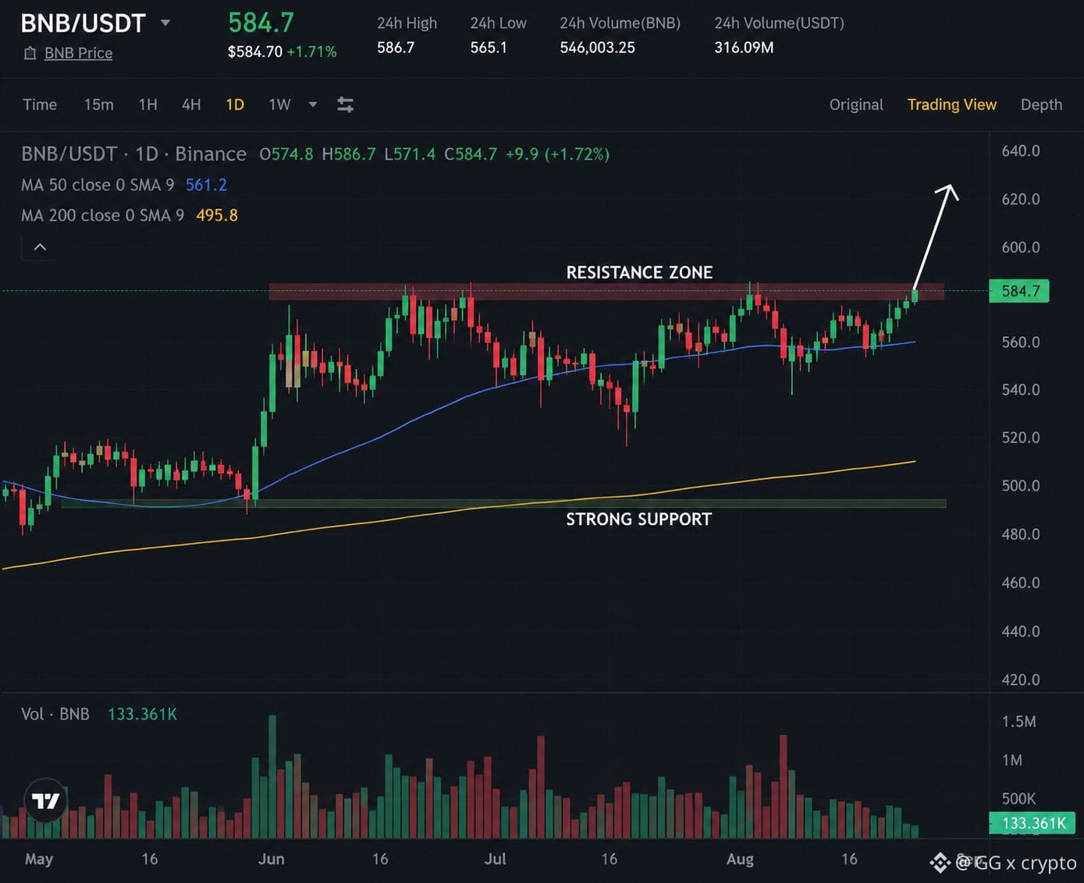This screenshot has height=883, width=1084.
Task: Open the BNB Price link
Action: click(x=78, y=53)
